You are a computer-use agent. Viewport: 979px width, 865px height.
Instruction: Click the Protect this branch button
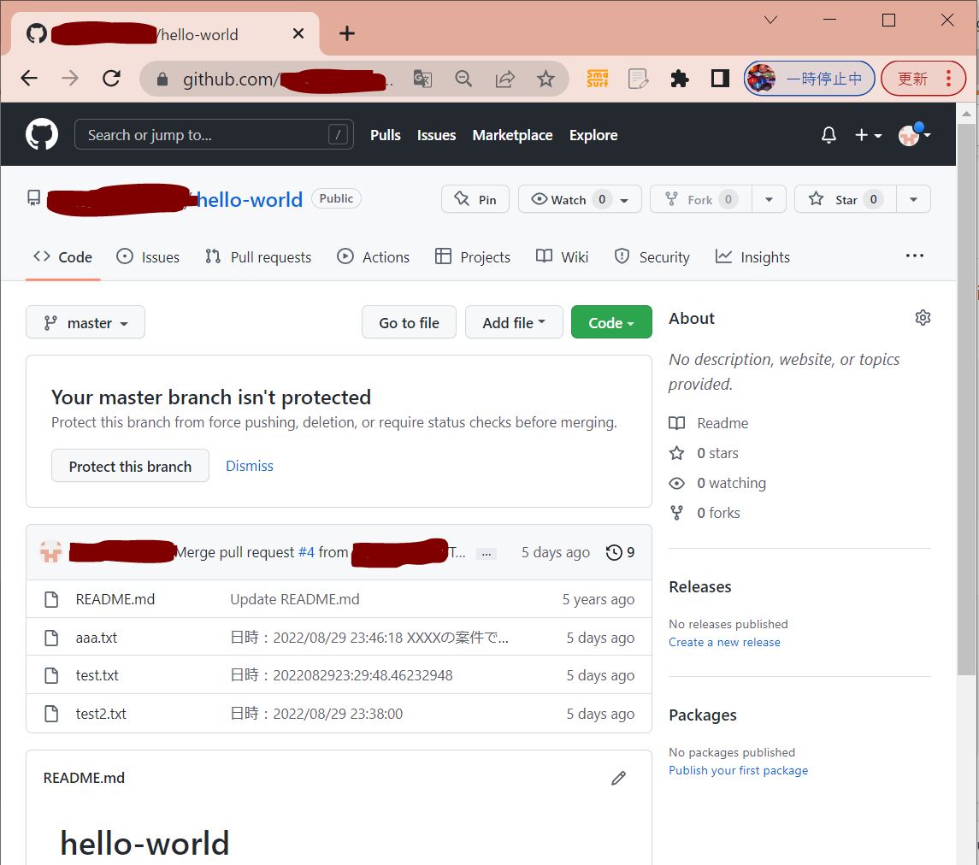(x=130, y=467)
